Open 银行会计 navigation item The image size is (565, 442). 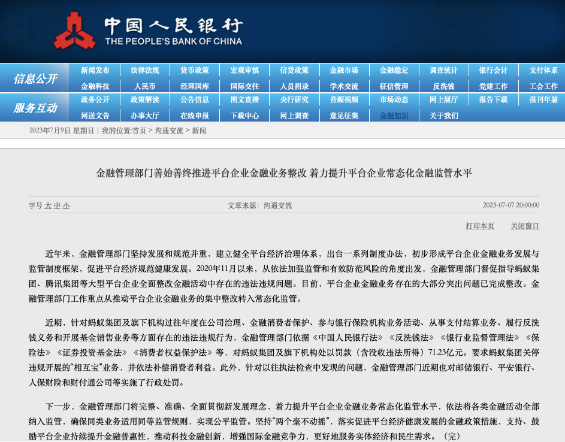(x=493, y=70)
